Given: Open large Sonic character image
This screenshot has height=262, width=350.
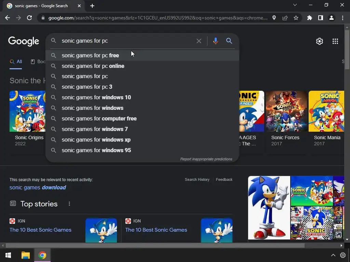Looking at the screenshot, I should 269,208.
